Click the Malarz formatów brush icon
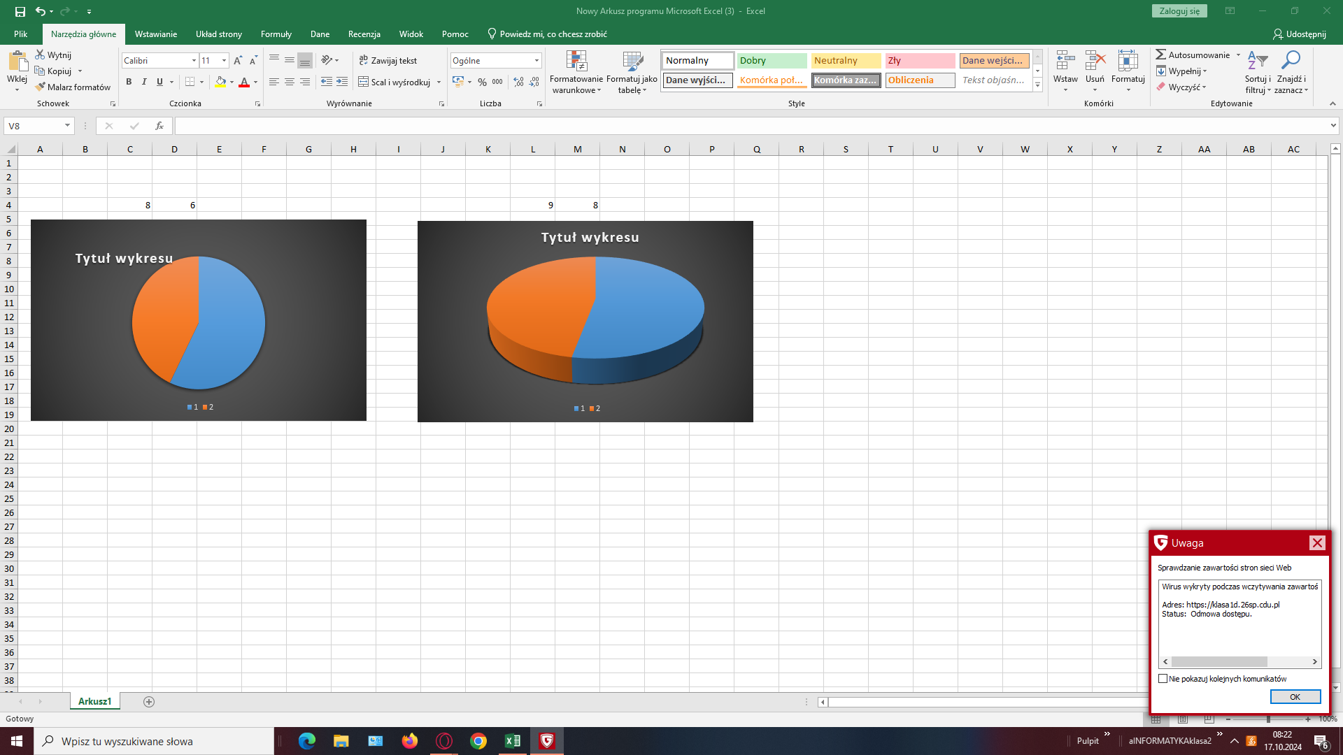The image size is (1343, 755). 41,87
